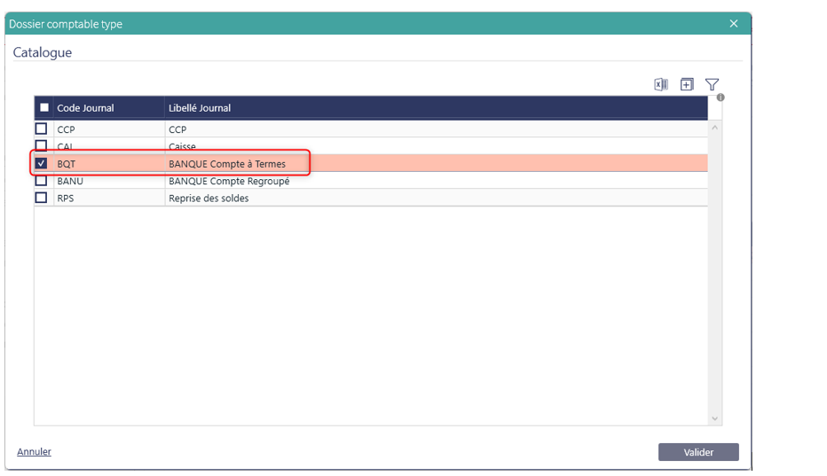Uncheck the BQT journal checkbox
This screenshot has height=476, width=827.
coord(41,164)
